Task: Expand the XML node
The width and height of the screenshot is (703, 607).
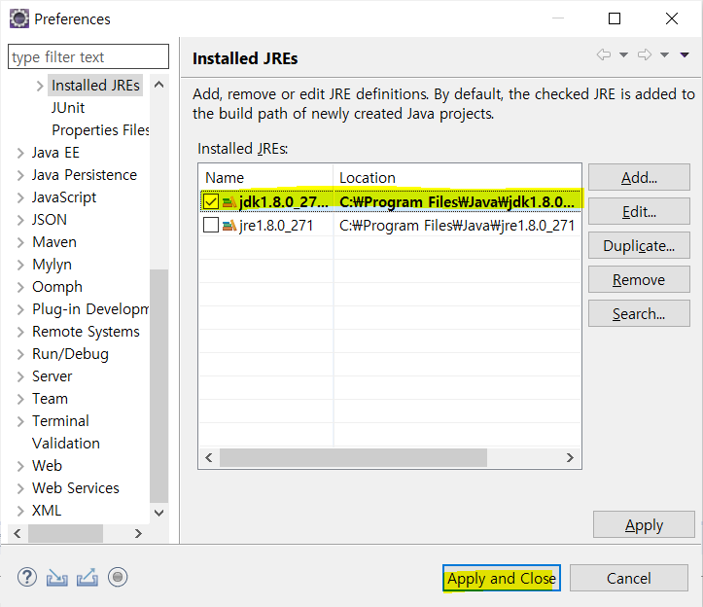Action: pos(20,511)
